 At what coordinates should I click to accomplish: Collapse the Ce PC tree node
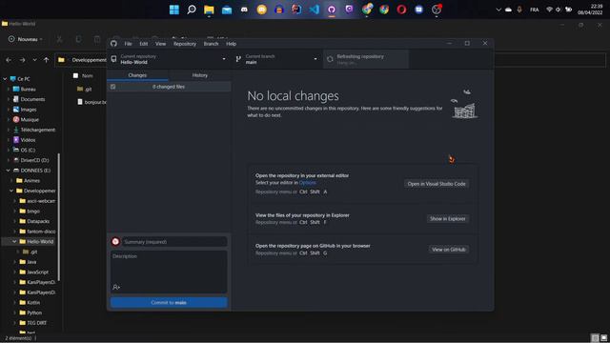click(x=5, y=79)
